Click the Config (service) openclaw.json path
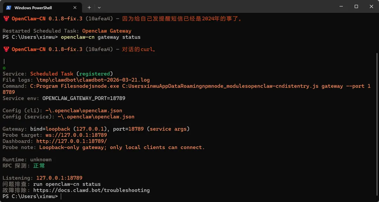Viewport: 379px width, 202px height. coord(96,117)
